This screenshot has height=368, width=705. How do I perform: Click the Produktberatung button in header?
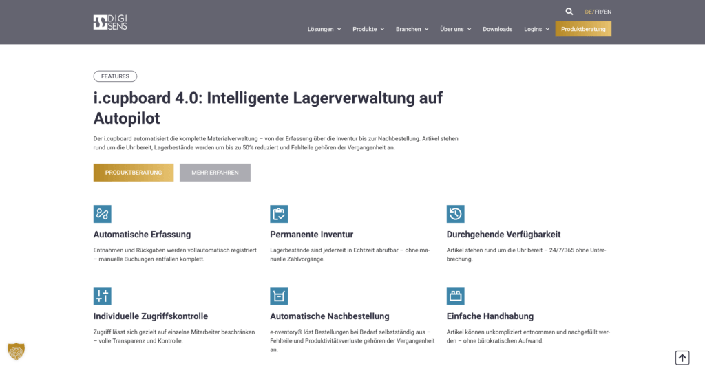583,29
